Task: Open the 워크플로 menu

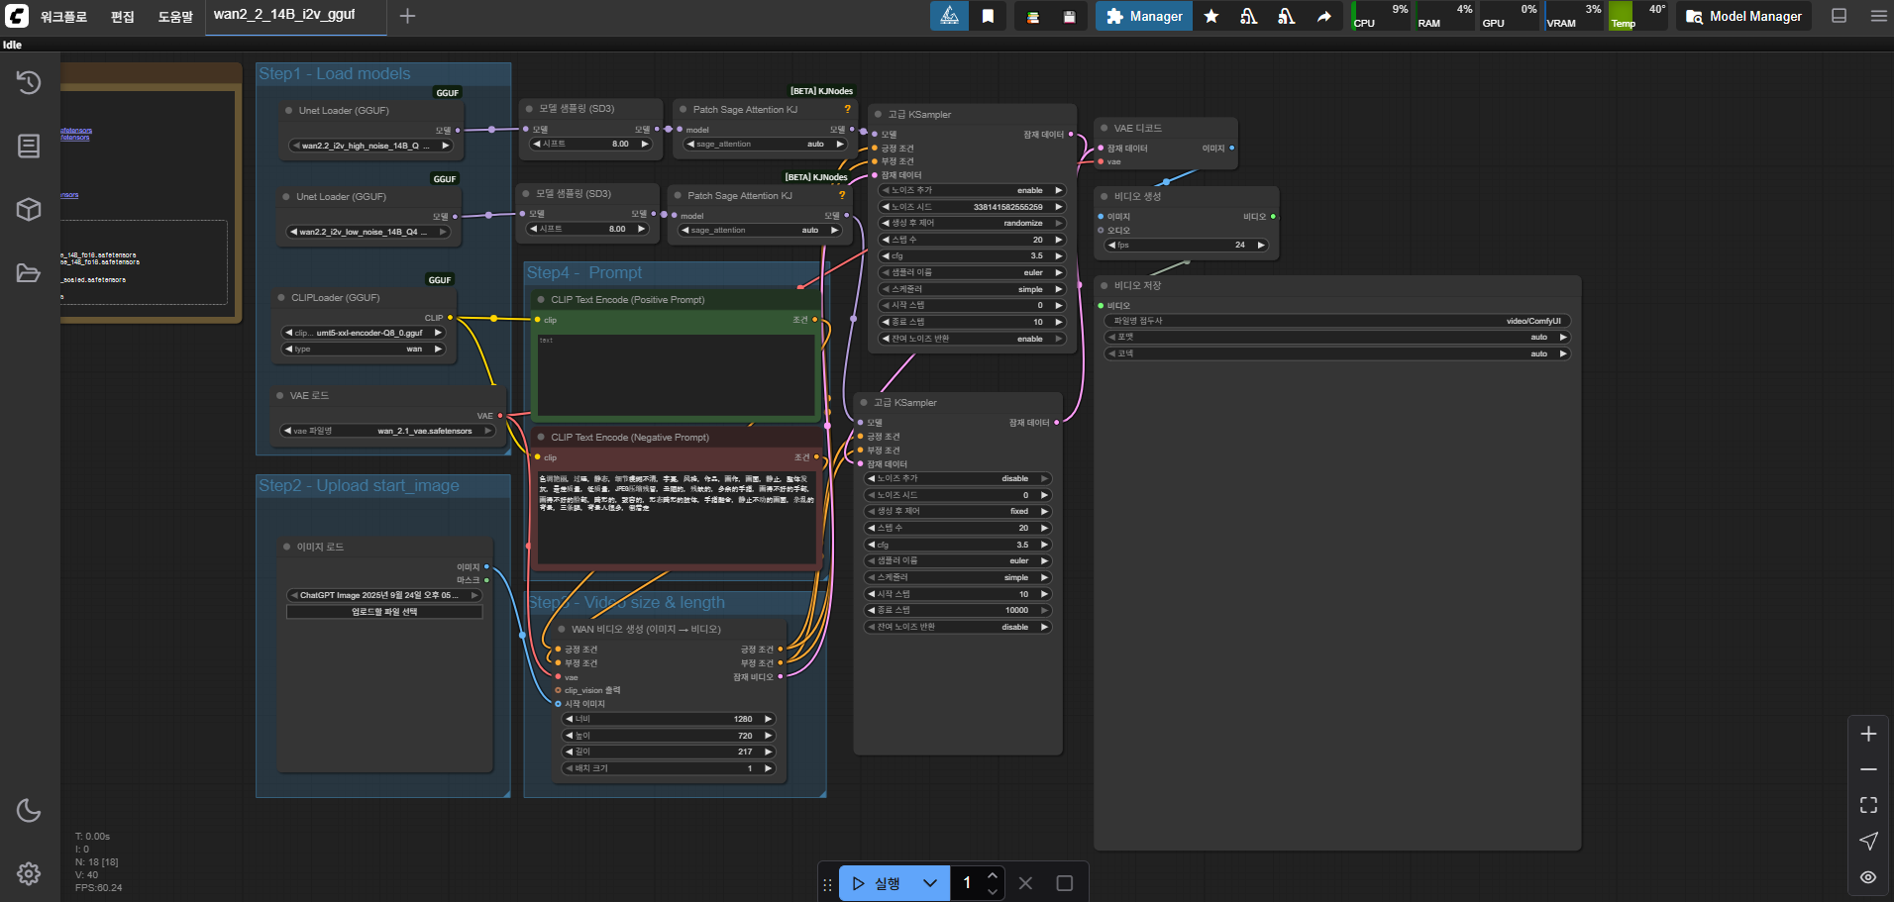Action: pos(63,17)
